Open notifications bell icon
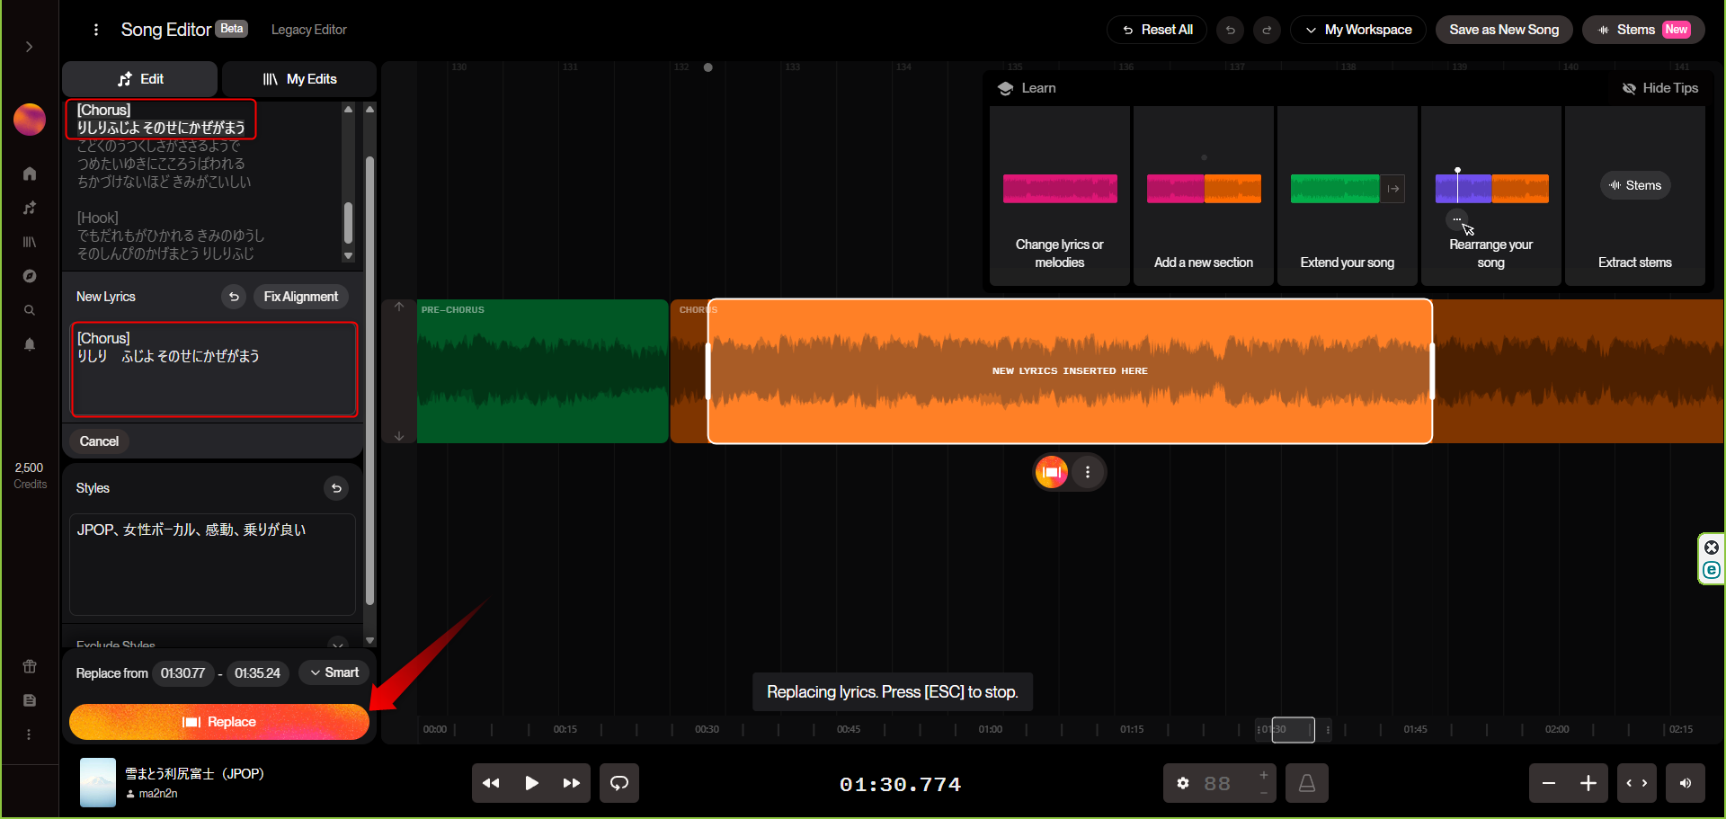The height and width of the screenshot is (819, 1726). [x=30, y=344]
